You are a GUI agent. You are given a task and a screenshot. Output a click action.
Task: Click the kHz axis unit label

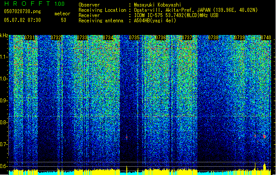(x=4, y=35)
